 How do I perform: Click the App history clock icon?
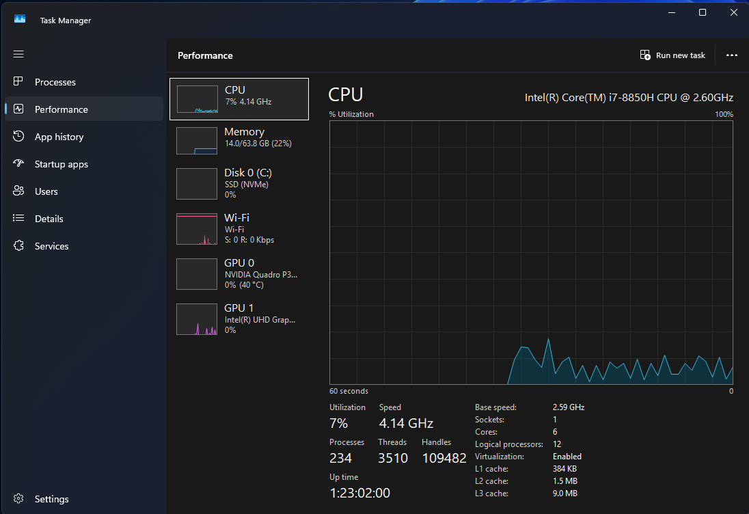tap(18, 136)
